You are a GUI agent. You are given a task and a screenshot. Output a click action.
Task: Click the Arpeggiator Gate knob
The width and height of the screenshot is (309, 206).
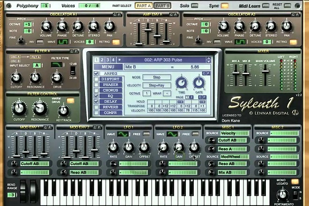point(199,82)
